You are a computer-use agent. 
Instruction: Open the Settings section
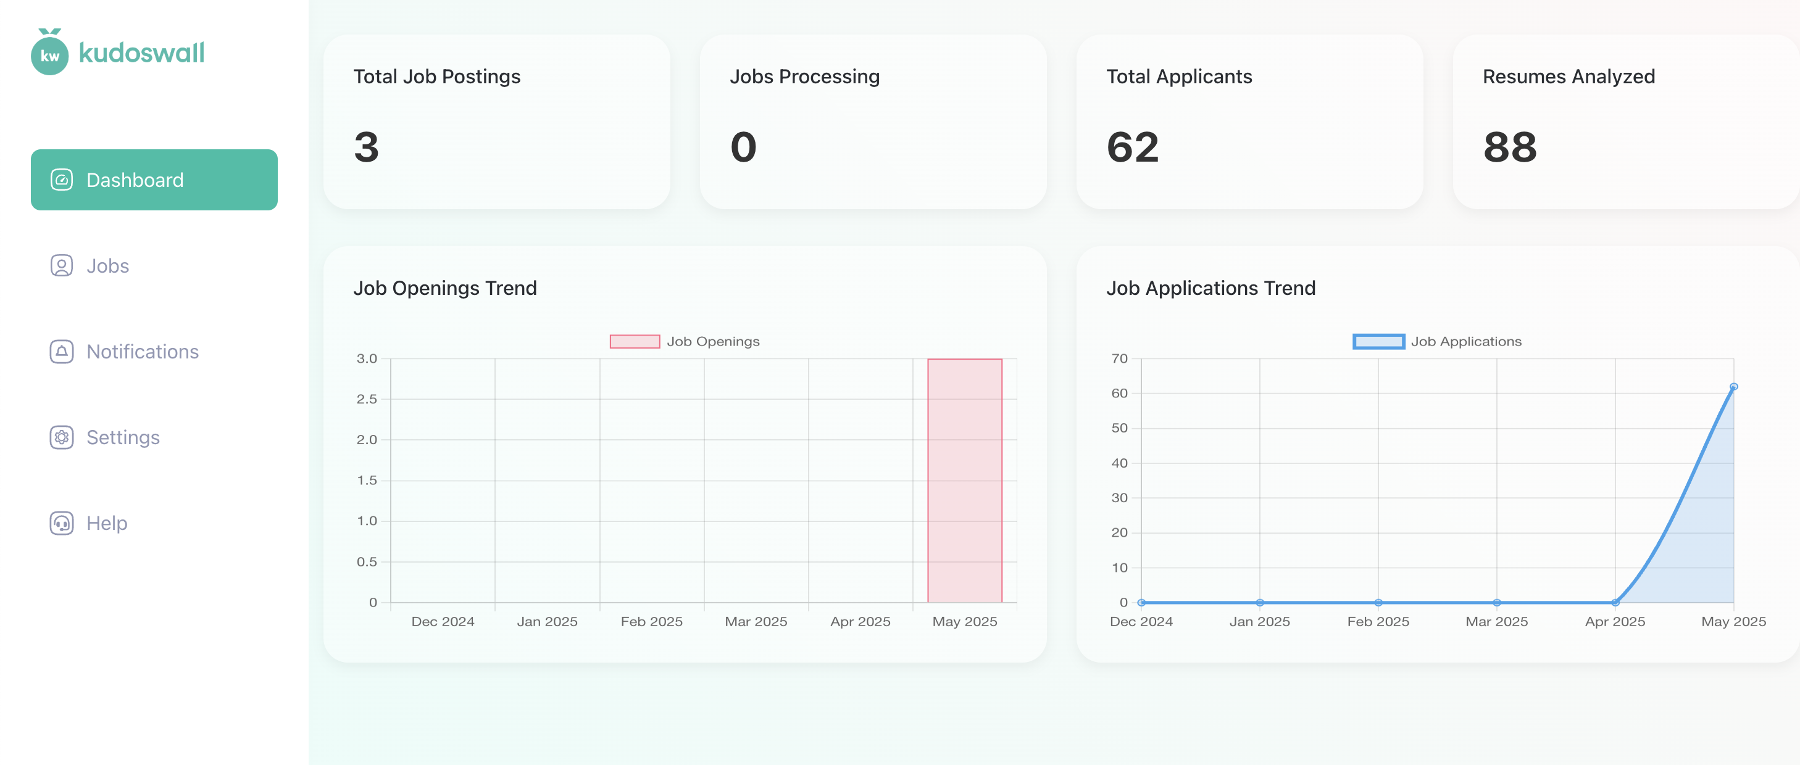123,437
